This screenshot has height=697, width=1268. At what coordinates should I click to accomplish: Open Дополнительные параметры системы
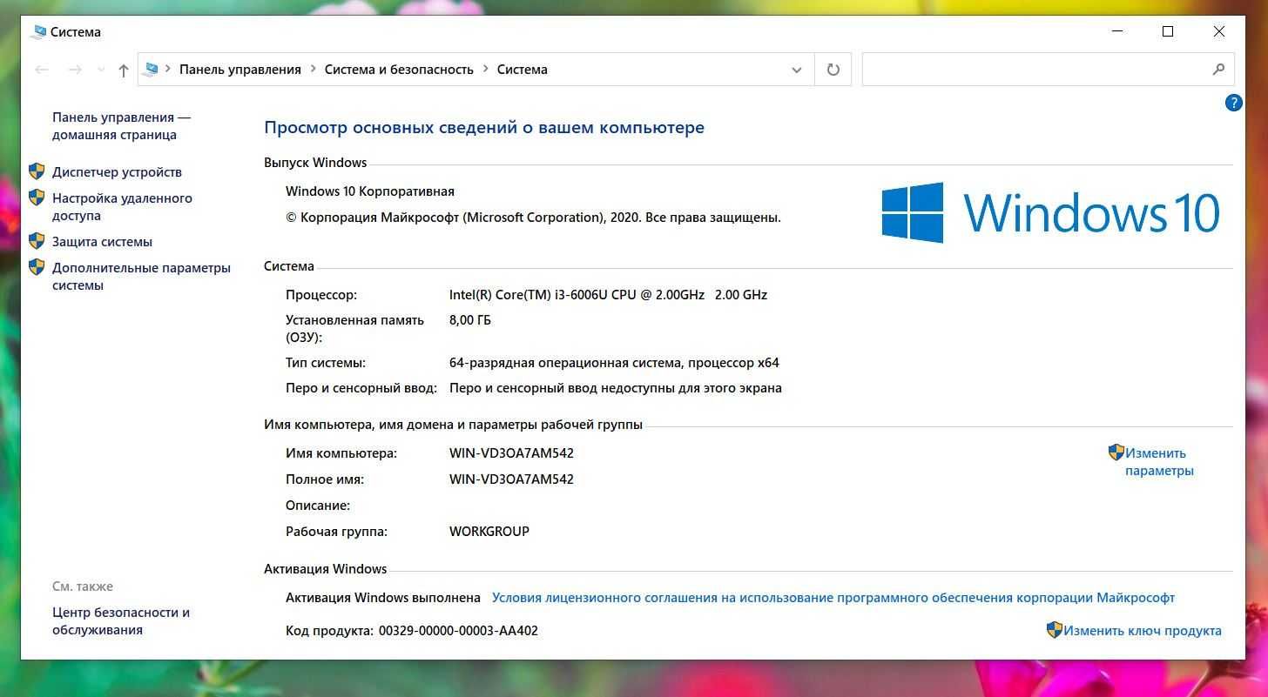141,277
